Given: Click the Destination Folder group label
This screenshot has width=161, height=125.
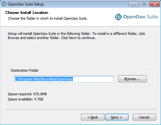Looking at the screenshot, I should (25, 70).
